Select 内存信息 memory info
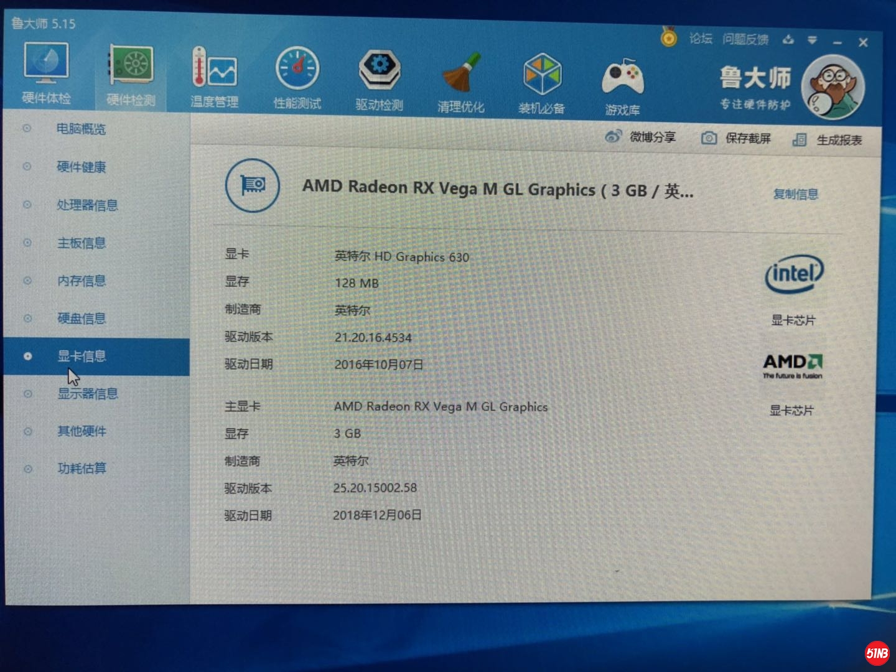 click(81, 281)
